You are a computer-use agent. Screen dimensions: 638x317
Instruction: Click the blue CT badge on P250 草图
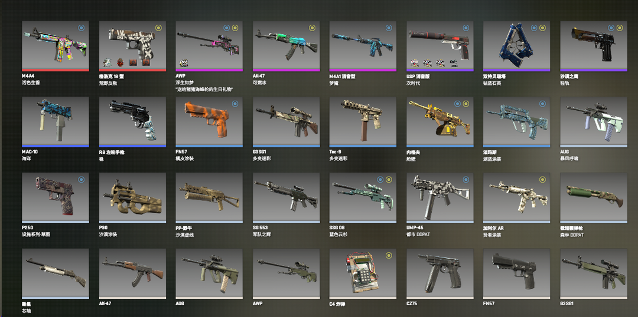pyautogui.click(x=82, y=179)
